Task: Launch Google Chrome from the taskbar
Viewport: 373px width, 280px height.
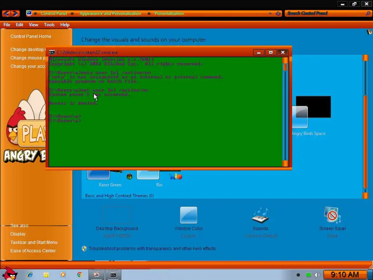Action: pos(79,275)
